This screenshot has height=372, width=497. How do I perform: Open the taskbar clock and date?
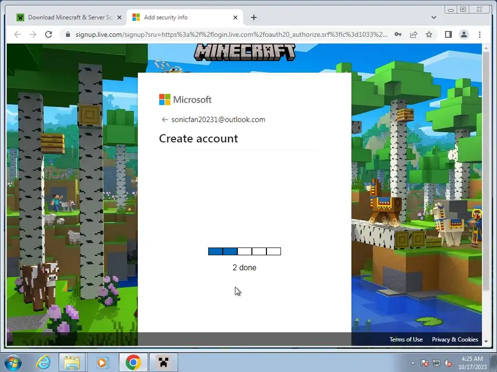[x=472, y=363]
